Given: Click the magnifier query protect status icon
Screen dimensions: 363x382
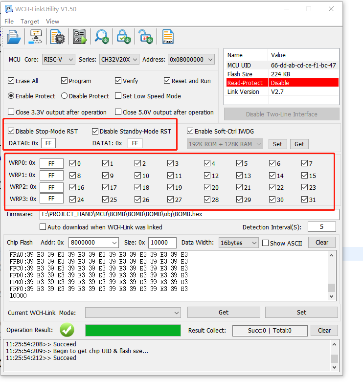Looking at the screenshot, I should click(x=101, y=37).
